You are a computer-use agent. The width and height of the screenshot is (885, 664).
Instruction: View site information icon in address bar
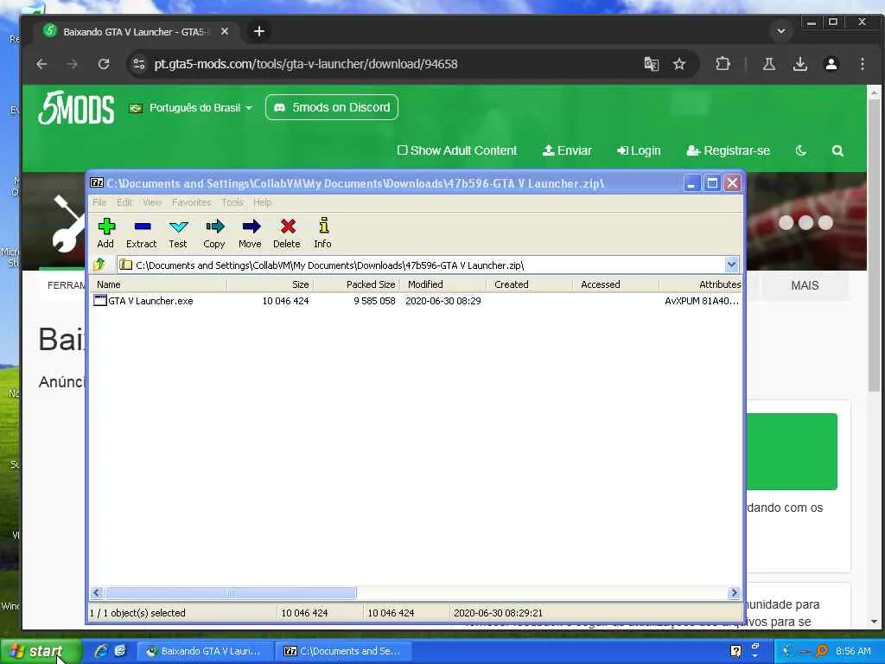pyautogui.click(x=139, y=64)
